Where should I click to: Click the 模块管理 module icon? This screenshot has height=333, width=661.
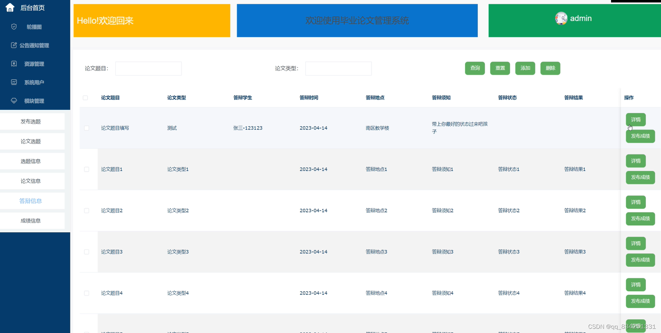[13, 100]
